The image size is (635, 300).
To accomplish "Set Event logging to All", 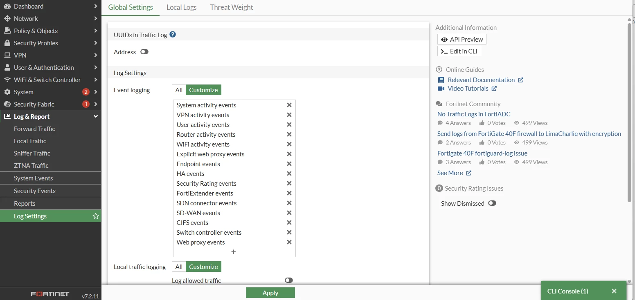I will (179, 90).
